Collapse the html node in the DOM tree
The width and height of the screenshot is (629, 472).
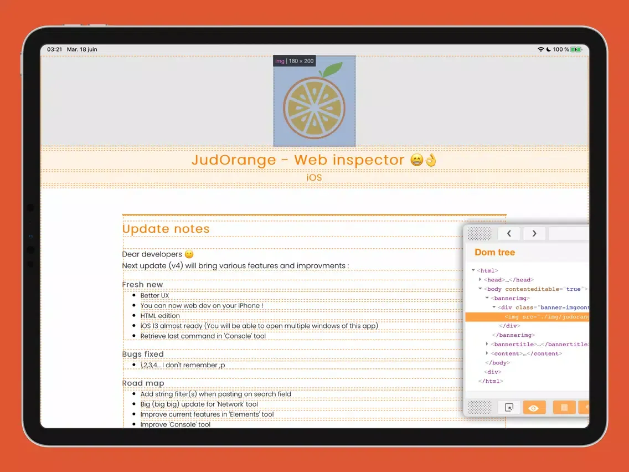point(473,270)
